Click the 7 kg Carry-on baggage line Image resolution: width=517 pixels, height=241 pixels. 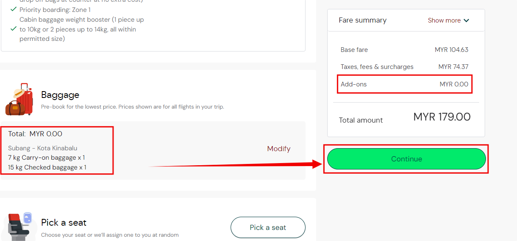click(46, 158)
